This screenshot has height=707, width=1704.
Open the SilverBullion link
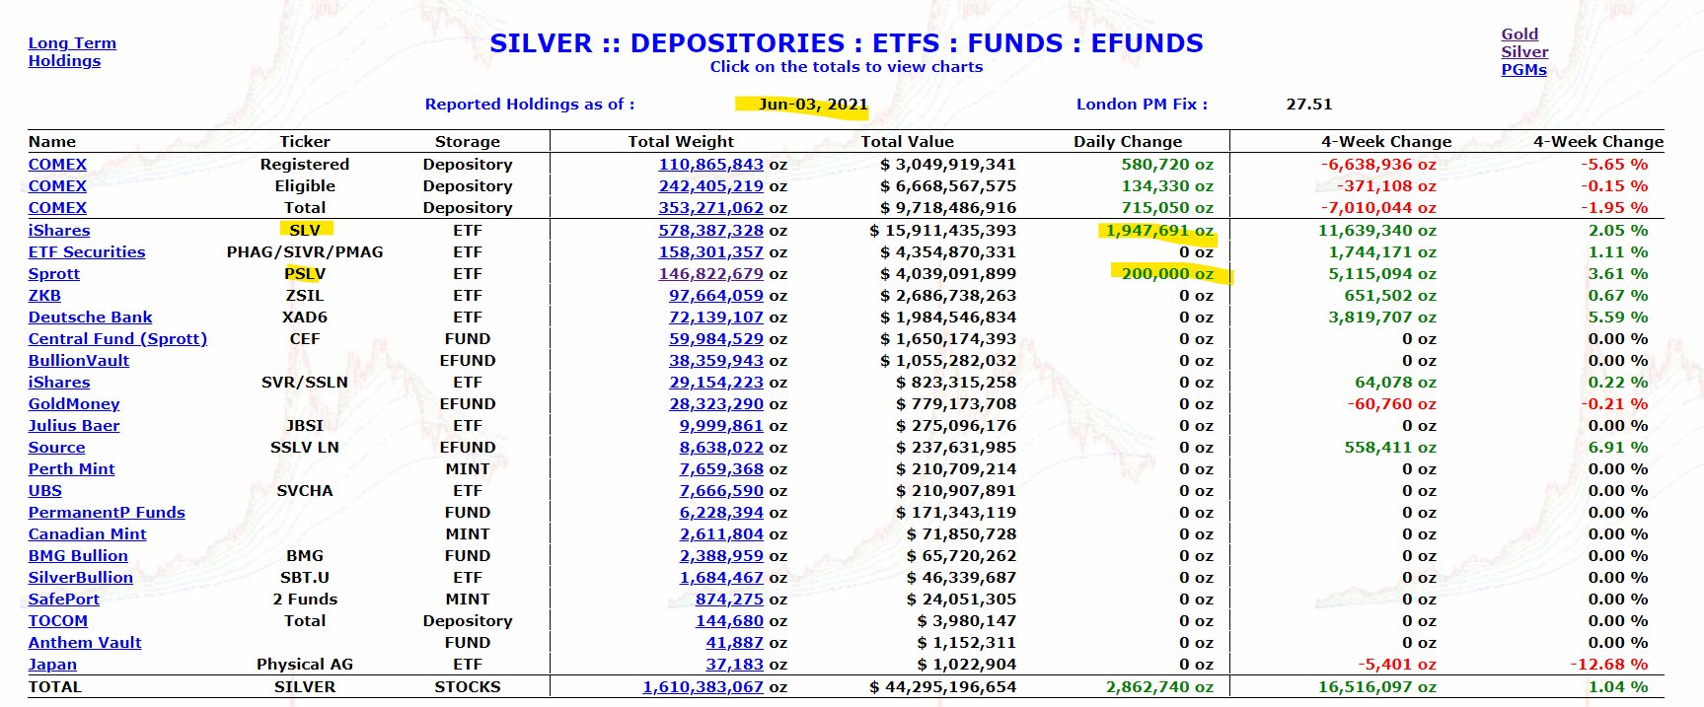(x=80, y=577)
